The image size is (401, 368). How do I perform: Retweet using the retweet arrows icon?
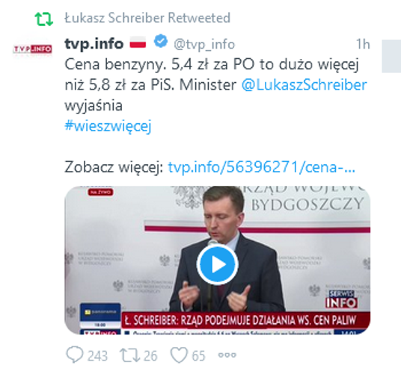130,355
